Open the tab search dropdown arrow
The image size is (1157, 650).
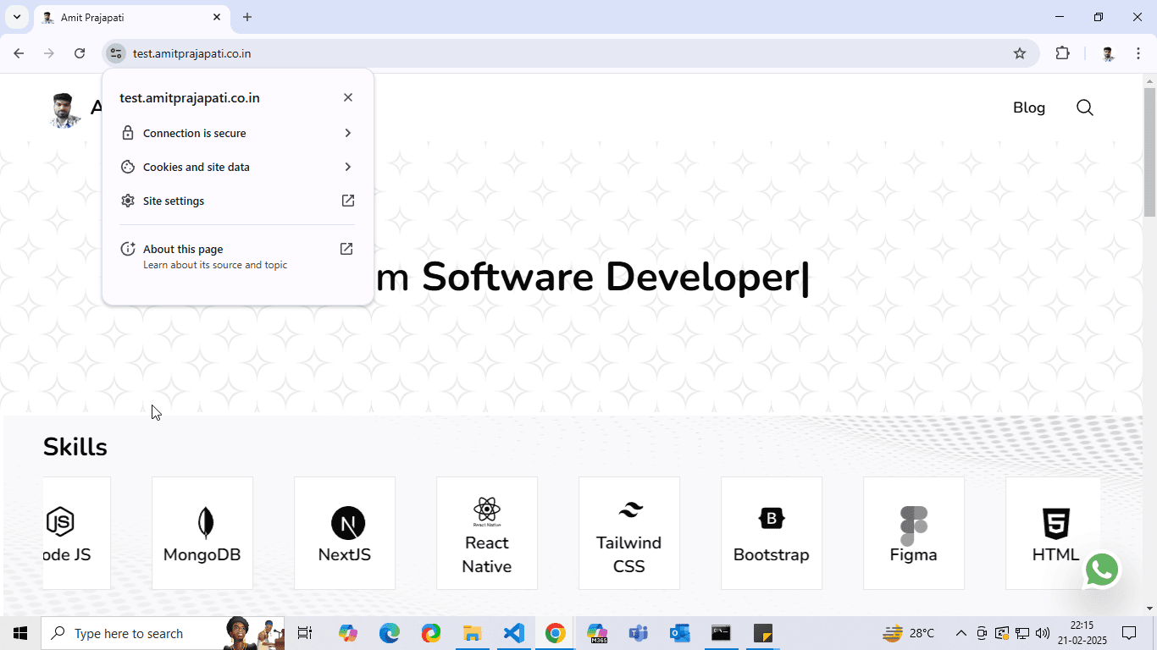16,17
